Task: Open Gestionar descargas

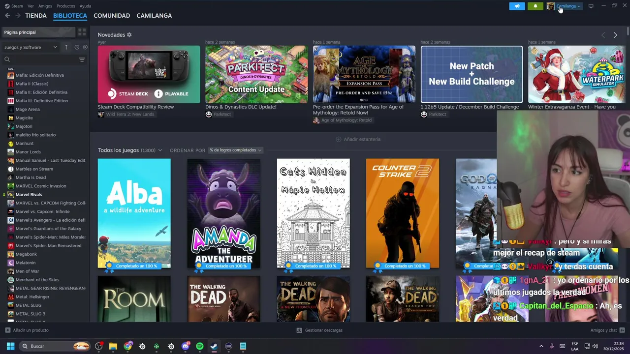Action: (x=320, y=330)
